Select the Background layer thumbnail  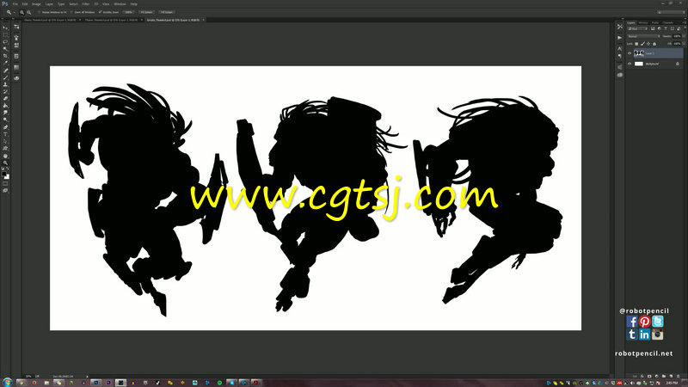639,64
